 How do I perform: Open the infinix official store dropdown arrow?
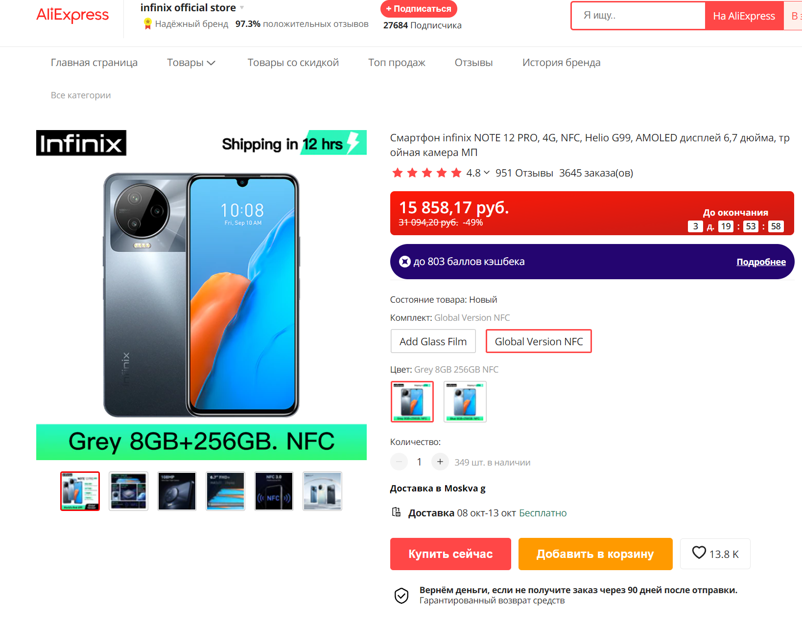click(242, 8)
